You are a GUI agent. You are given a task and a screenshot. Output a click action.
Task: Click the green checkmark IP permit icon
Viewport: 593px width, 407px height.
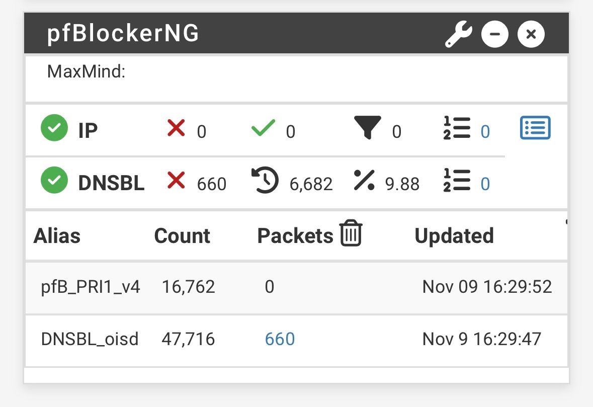pos(263,128)
